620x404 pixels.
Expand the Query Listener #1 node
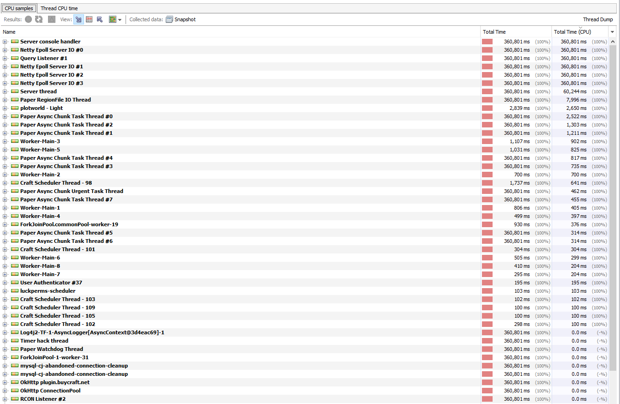pyautogui.click(x=5, y=58)
